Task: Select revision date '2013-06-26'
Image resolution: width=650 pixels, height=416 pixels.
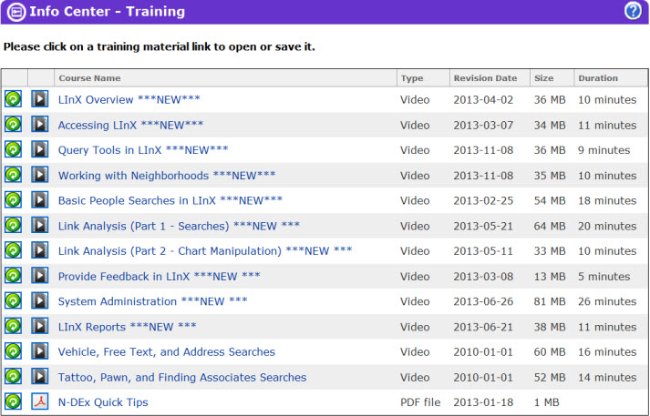Action: point(483,301)
